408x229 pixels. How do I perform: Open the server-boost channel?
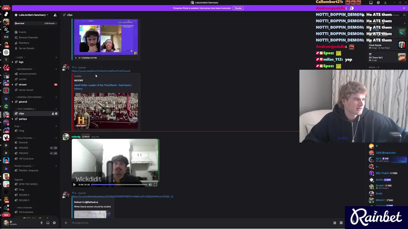pyautogui.click(x=26, y=90)
